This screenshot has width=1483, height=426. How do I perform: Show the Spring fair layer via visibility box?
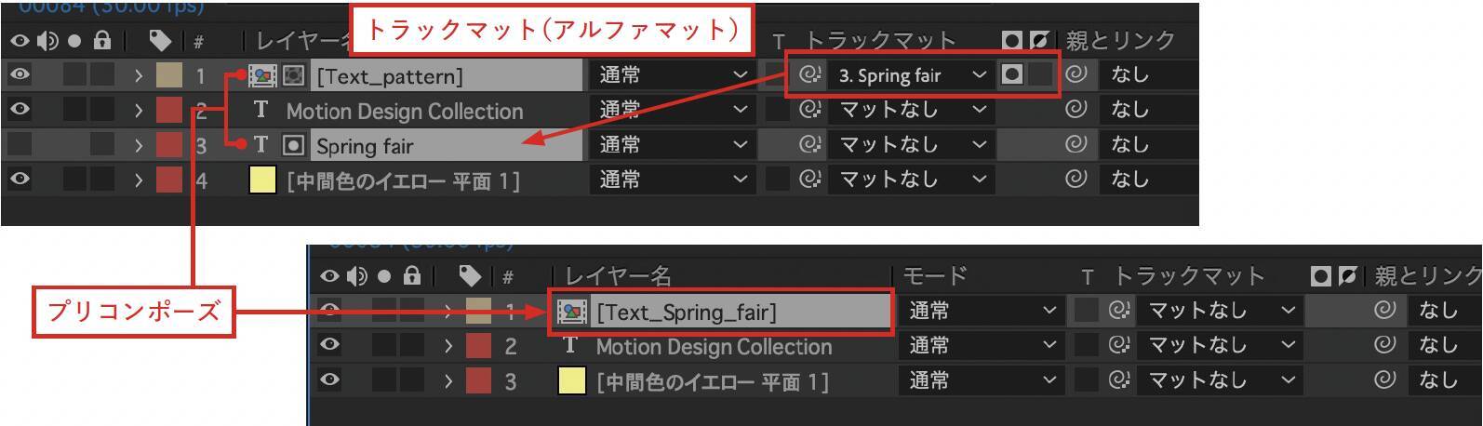pyautogui.click(x=20, y=144)
